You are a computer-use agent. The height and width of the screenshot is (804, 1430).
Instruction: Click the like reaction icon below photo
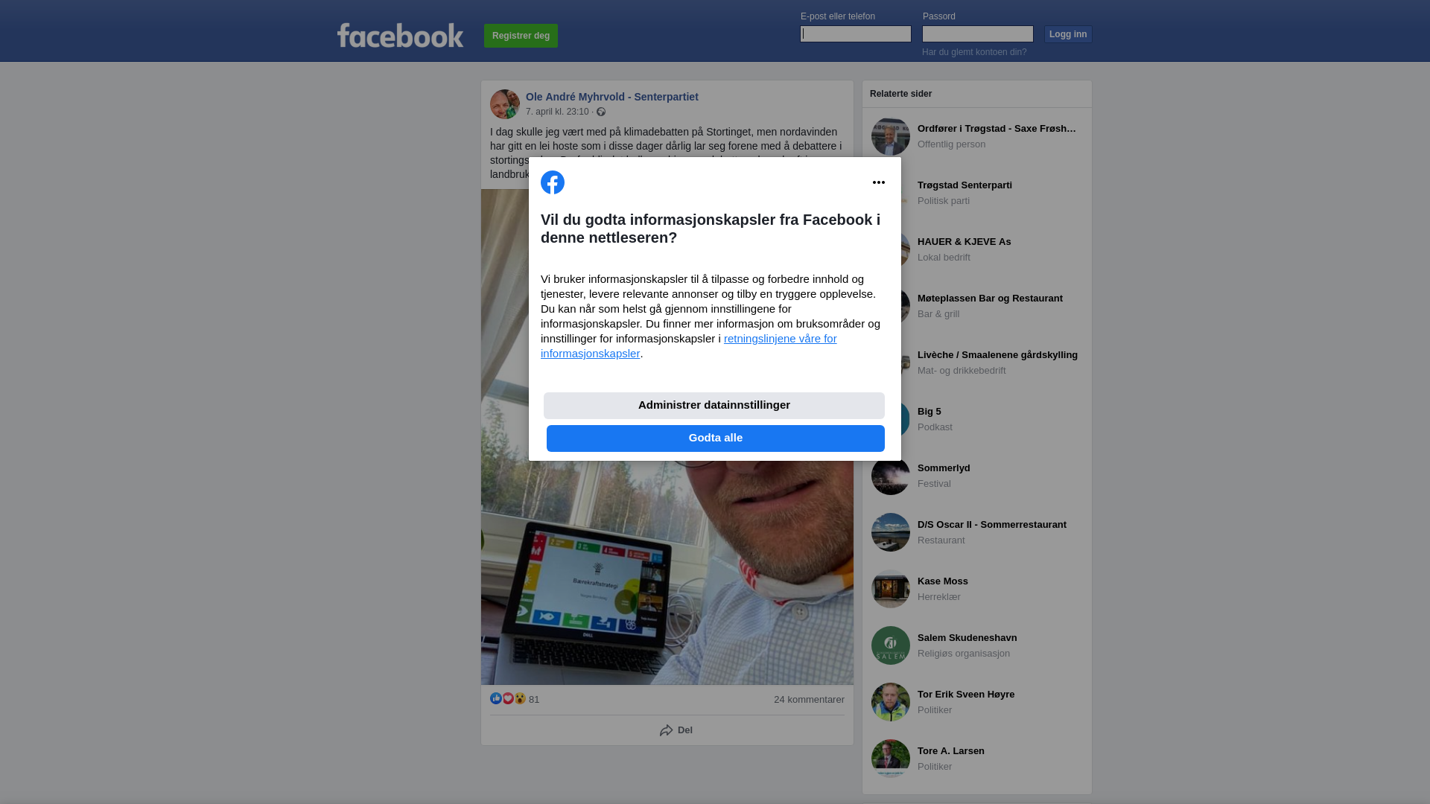coord(496,698)
